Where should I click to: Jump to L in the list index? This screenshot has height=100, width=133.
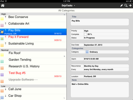tap(64, 98)
